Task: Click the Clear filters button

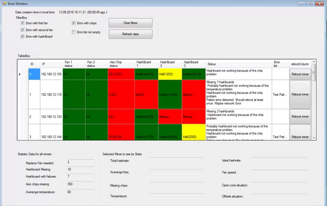Action: 131,23
